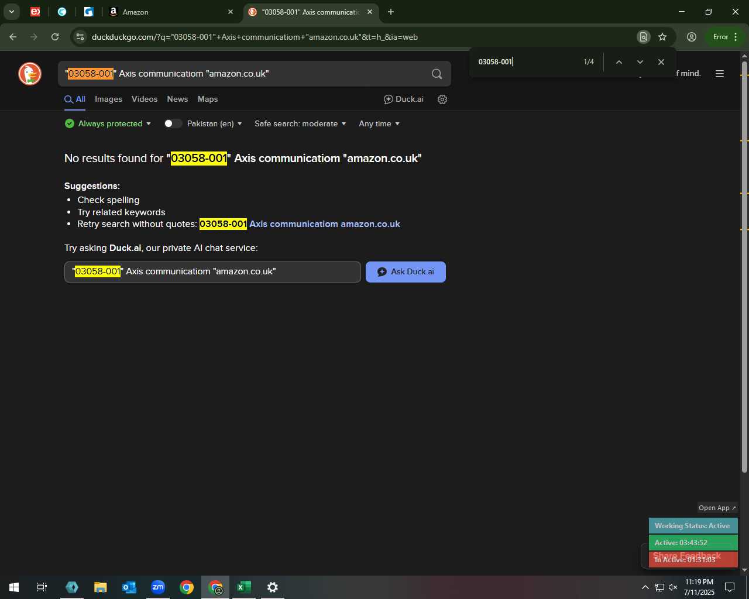Expand Pakistan (en) region dropdown
Screen dimensions: 749x599
point(214,124)
